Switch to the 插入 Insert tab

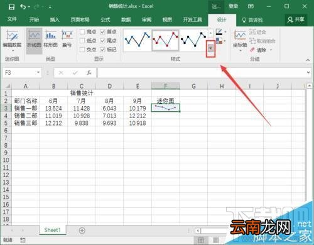[55, 19]
